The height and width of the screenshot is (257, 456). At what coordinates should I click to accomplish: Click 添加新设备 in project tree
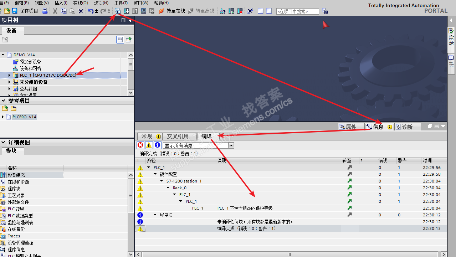click(x=30, y=62)
